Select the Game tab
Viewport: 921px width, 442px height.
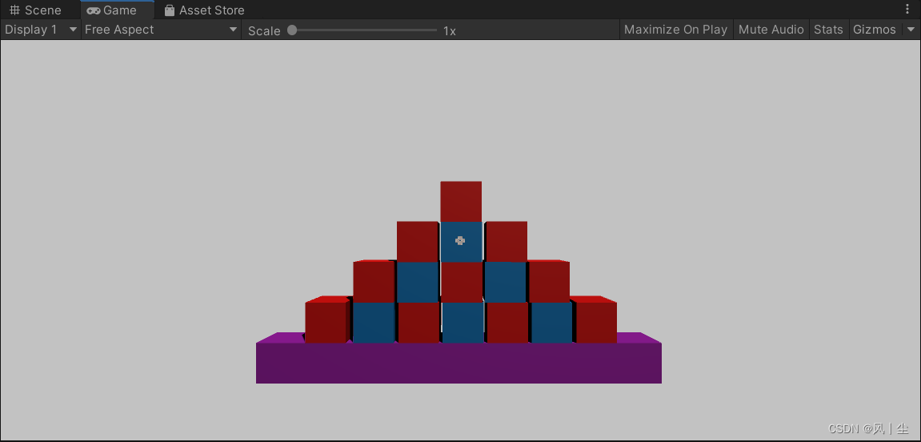click(117, 10)
